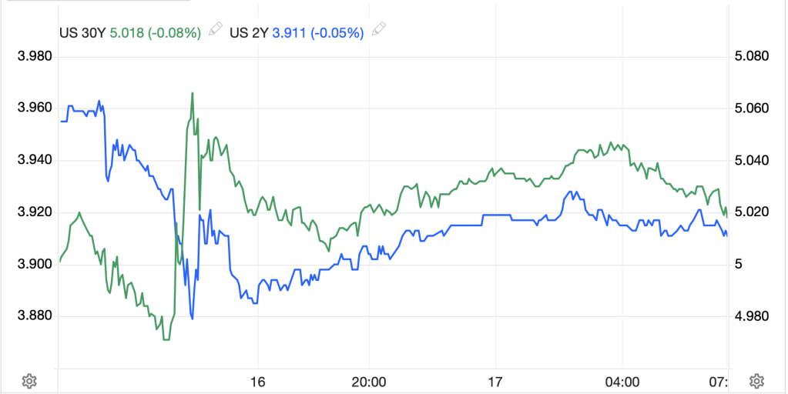Screen dimensions: 788x394
Task: Click the 3.880 left axis label
Action: (34, 316)
